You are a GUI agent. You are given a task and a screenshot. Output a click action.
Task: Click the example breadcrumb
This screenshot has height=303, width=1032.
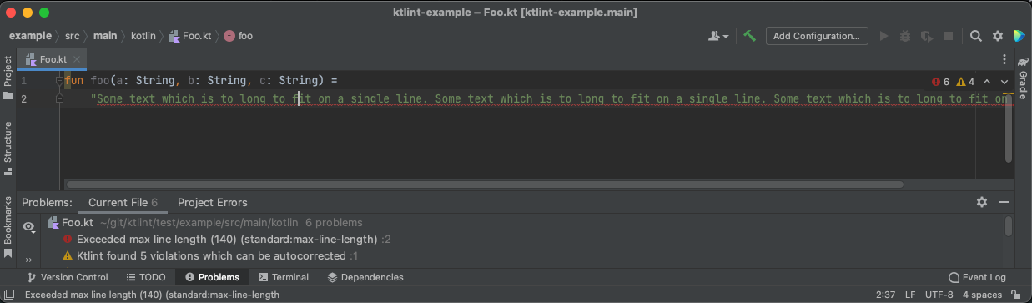point(30,36)
